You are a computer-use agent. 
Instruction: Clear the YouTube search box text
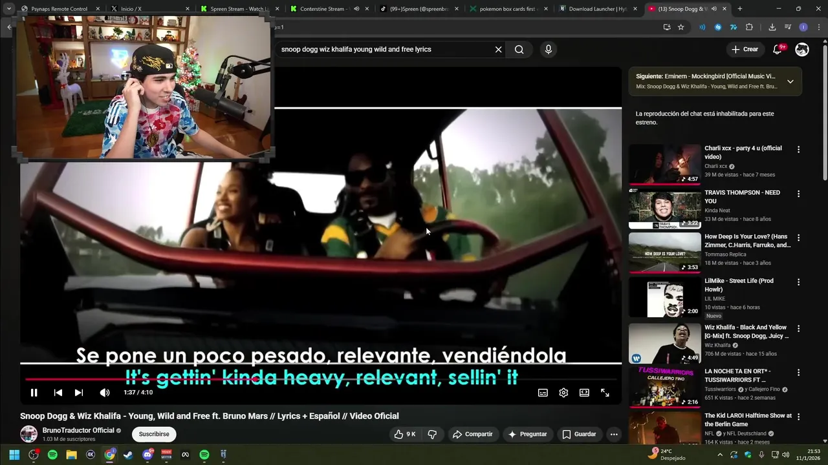(498, 49)
